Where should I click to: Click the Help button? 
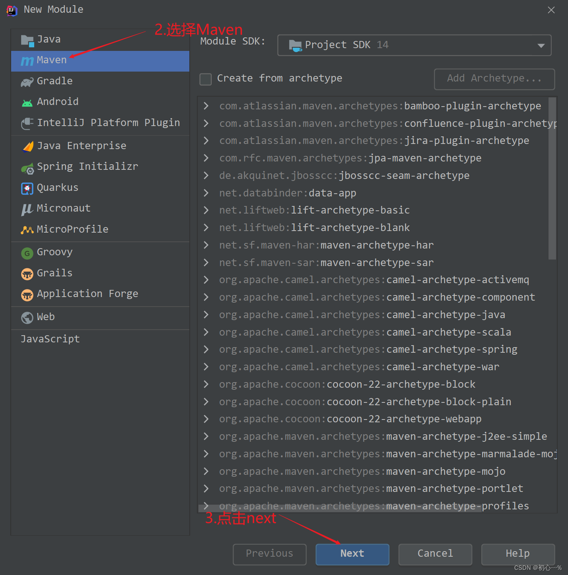click(518, 554)
